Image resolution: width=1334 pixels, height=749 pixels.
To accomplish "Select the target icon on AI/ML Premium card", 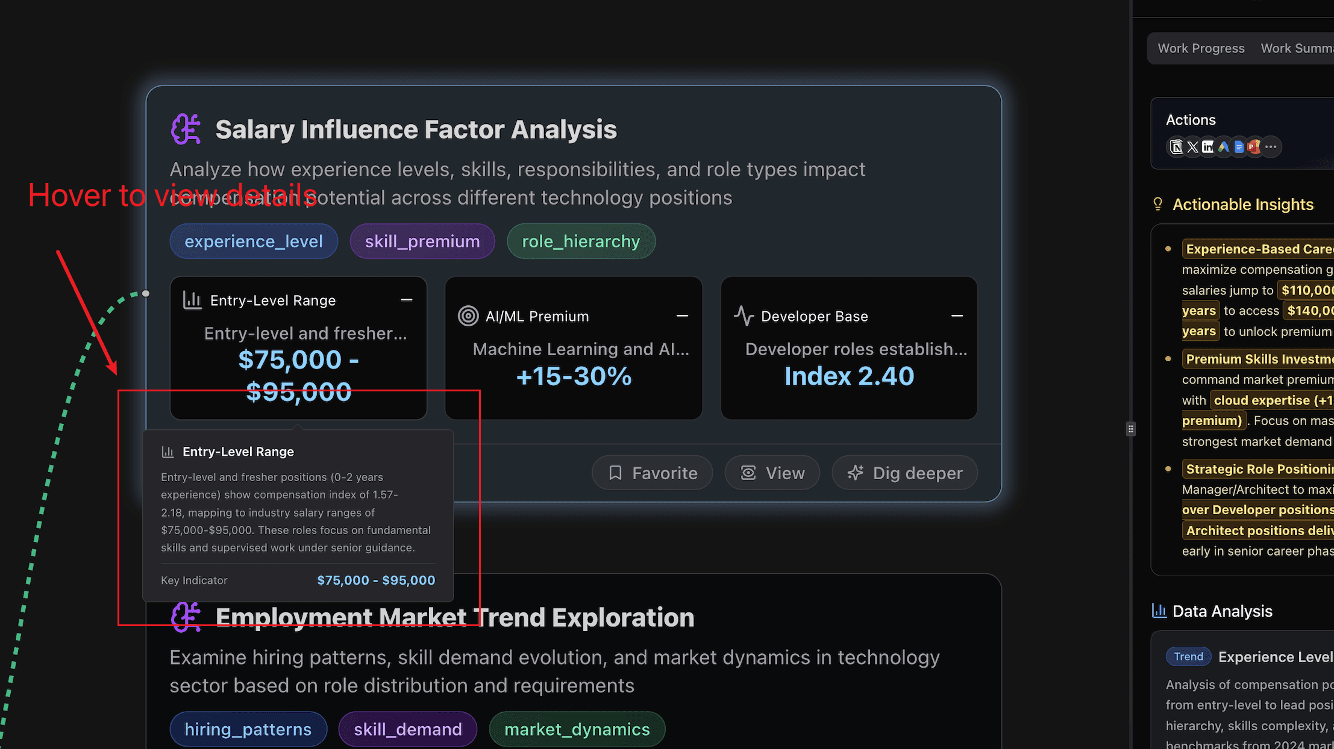I will click(469, 315).
